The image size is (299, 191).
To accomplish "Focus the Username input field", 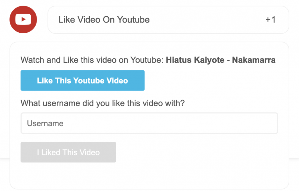I will pyautogui.click(x=149, y=123).
